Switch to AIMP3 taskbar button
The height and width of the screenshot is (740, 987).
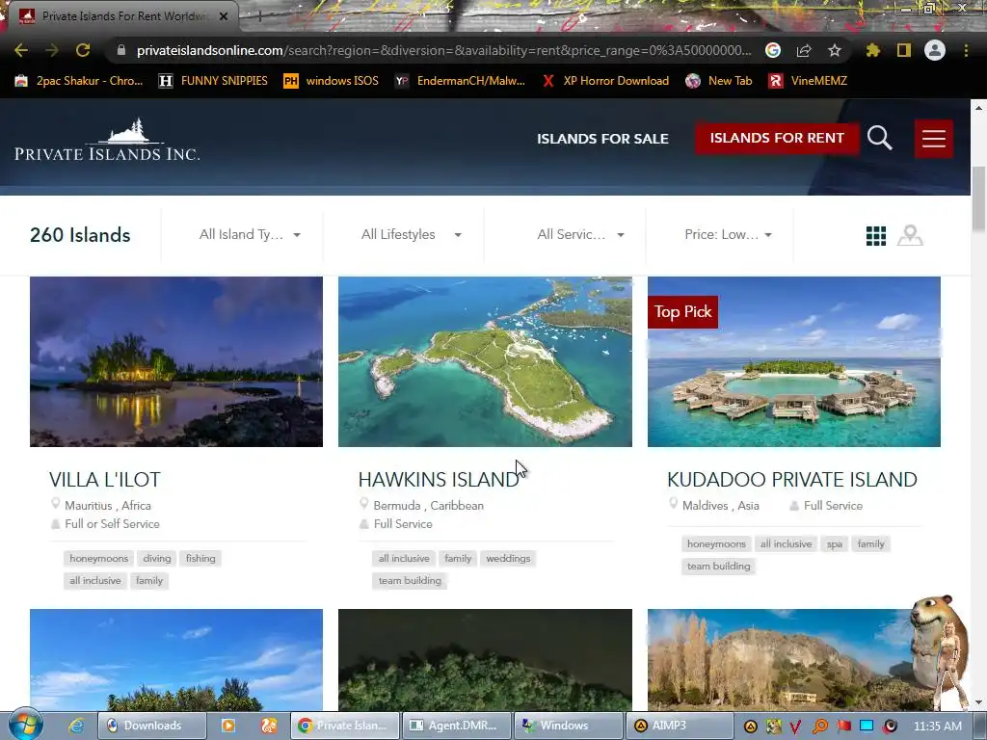tap(679, 726)
